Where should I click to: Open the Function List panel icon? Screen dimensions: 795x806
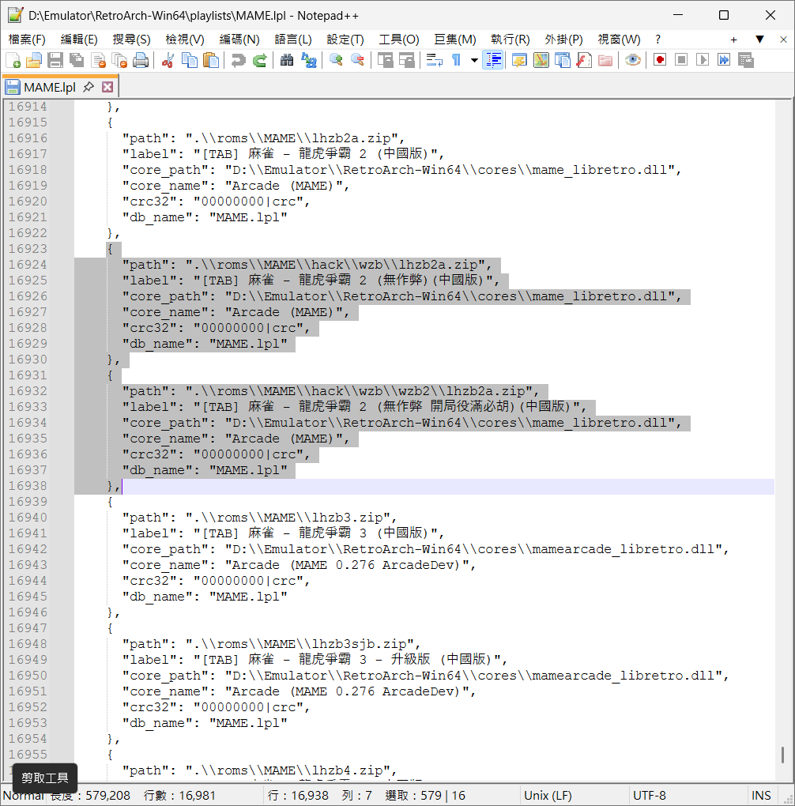[584, 60]
